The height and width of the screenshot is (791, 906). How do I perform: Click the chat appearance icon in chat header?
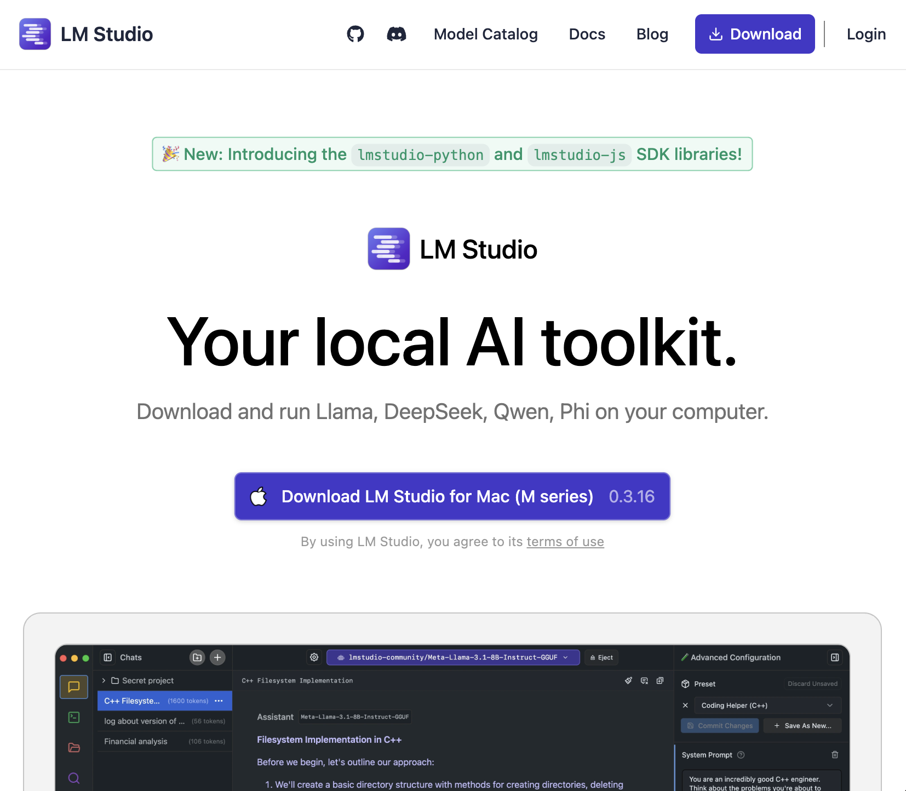pyautogui.click(x=644, y=680)
